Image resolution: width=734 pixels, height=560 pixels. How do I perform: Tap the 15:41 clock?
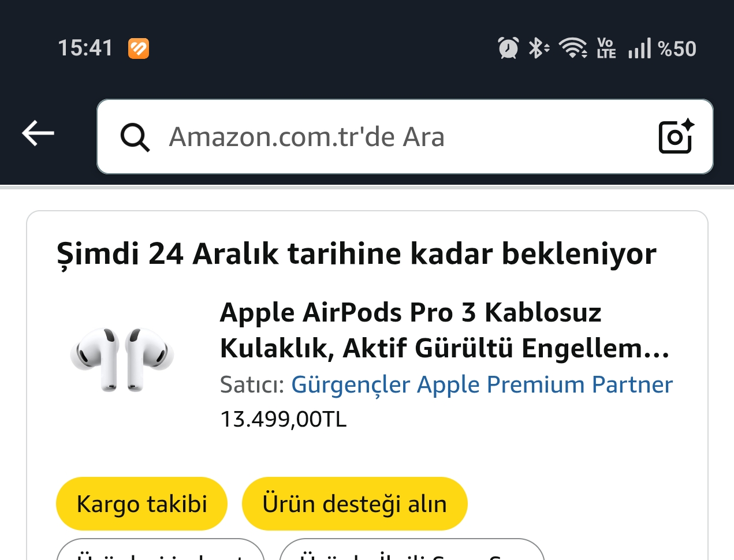85,48
